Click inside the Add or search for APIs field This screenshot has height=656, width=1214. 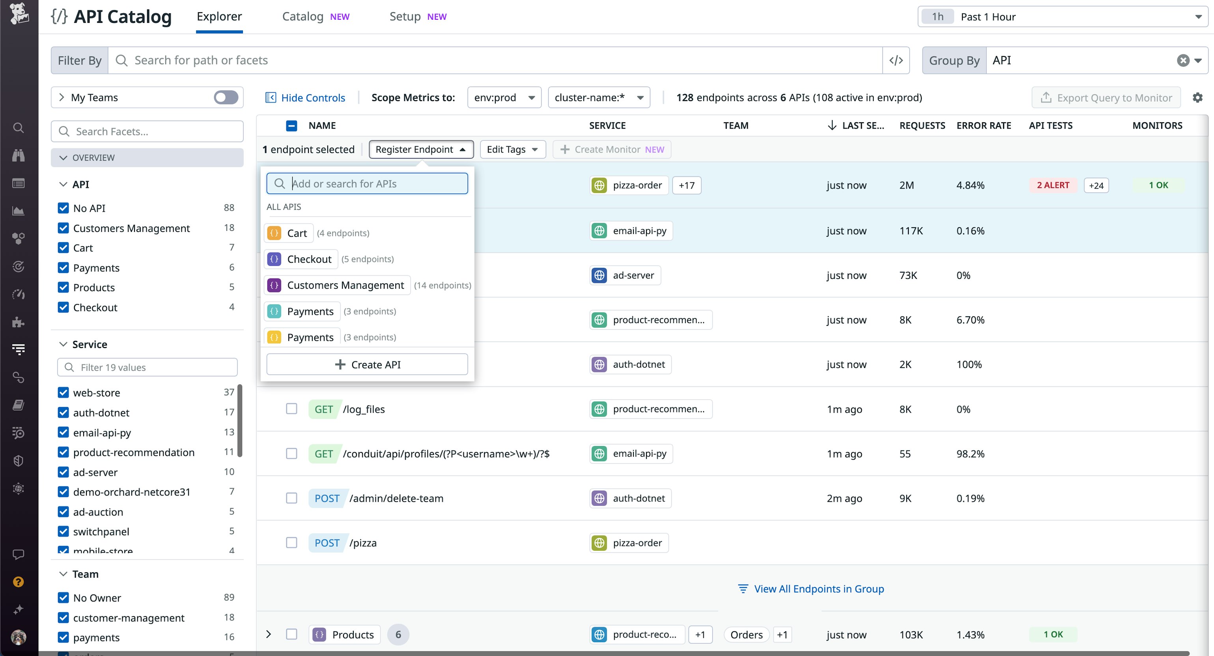[367, 183]
